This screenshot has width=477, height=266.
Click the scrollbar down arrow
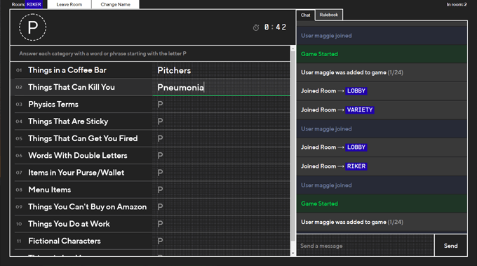pyautogui.click(x=293, y=253)
